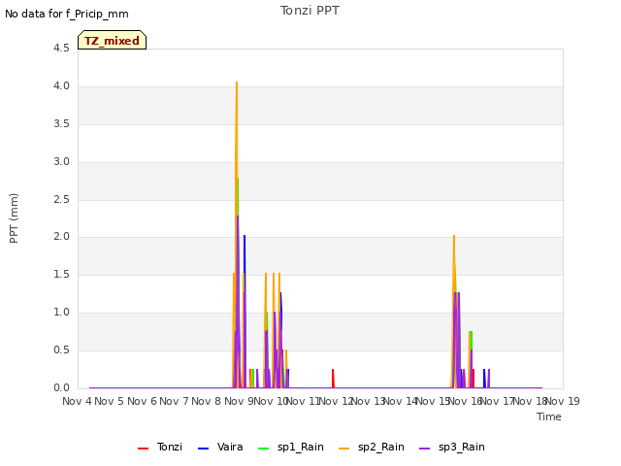Click the TZ_mixed annotation label
This screenshot has width=621, height=466.
(113, 40)
